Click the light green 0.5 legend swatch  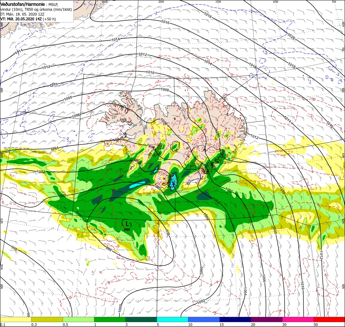tap(78, 319)
